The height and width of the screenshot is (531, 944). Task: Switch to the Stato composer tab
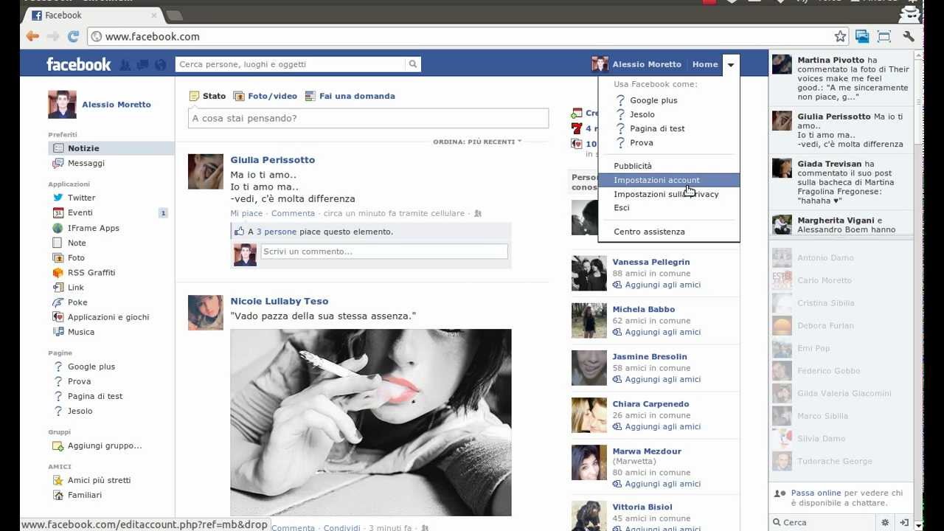tap(207, 96)
